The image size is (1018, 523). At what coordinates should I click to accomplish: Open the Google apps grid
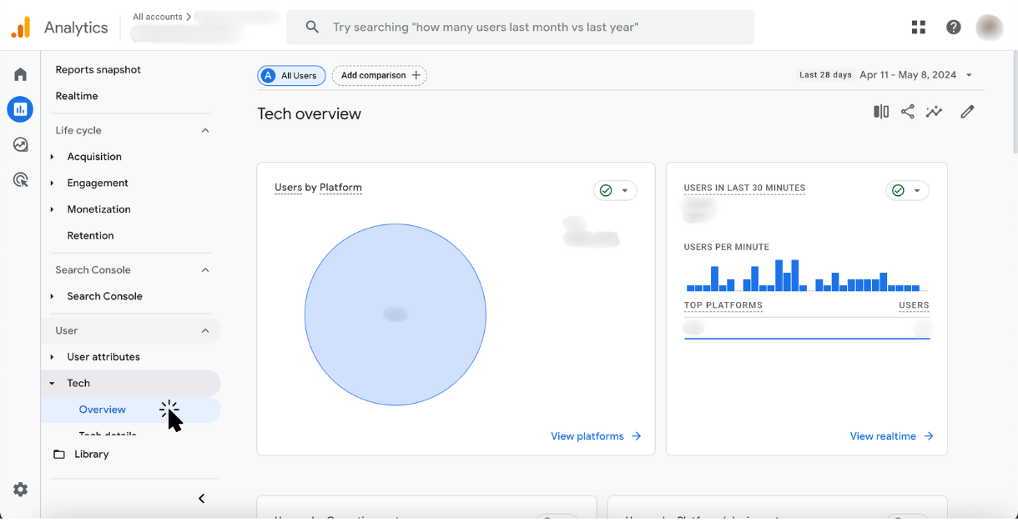click(918, 27)
